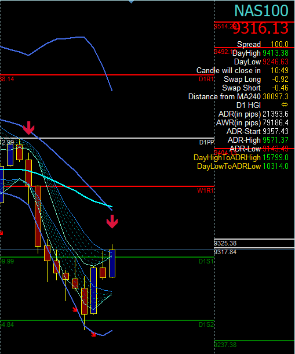This screenshot has width=295, height=354.
Task: Click the D1PP pivot label
Action: click(206, 142)
